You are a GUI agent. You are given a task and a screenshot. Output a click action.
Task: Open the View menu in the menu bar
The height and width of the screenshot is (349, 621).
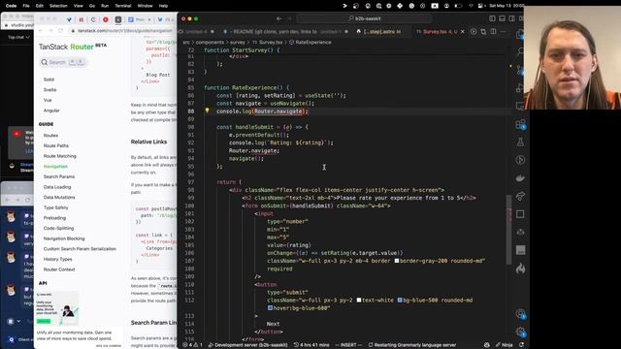79,6
